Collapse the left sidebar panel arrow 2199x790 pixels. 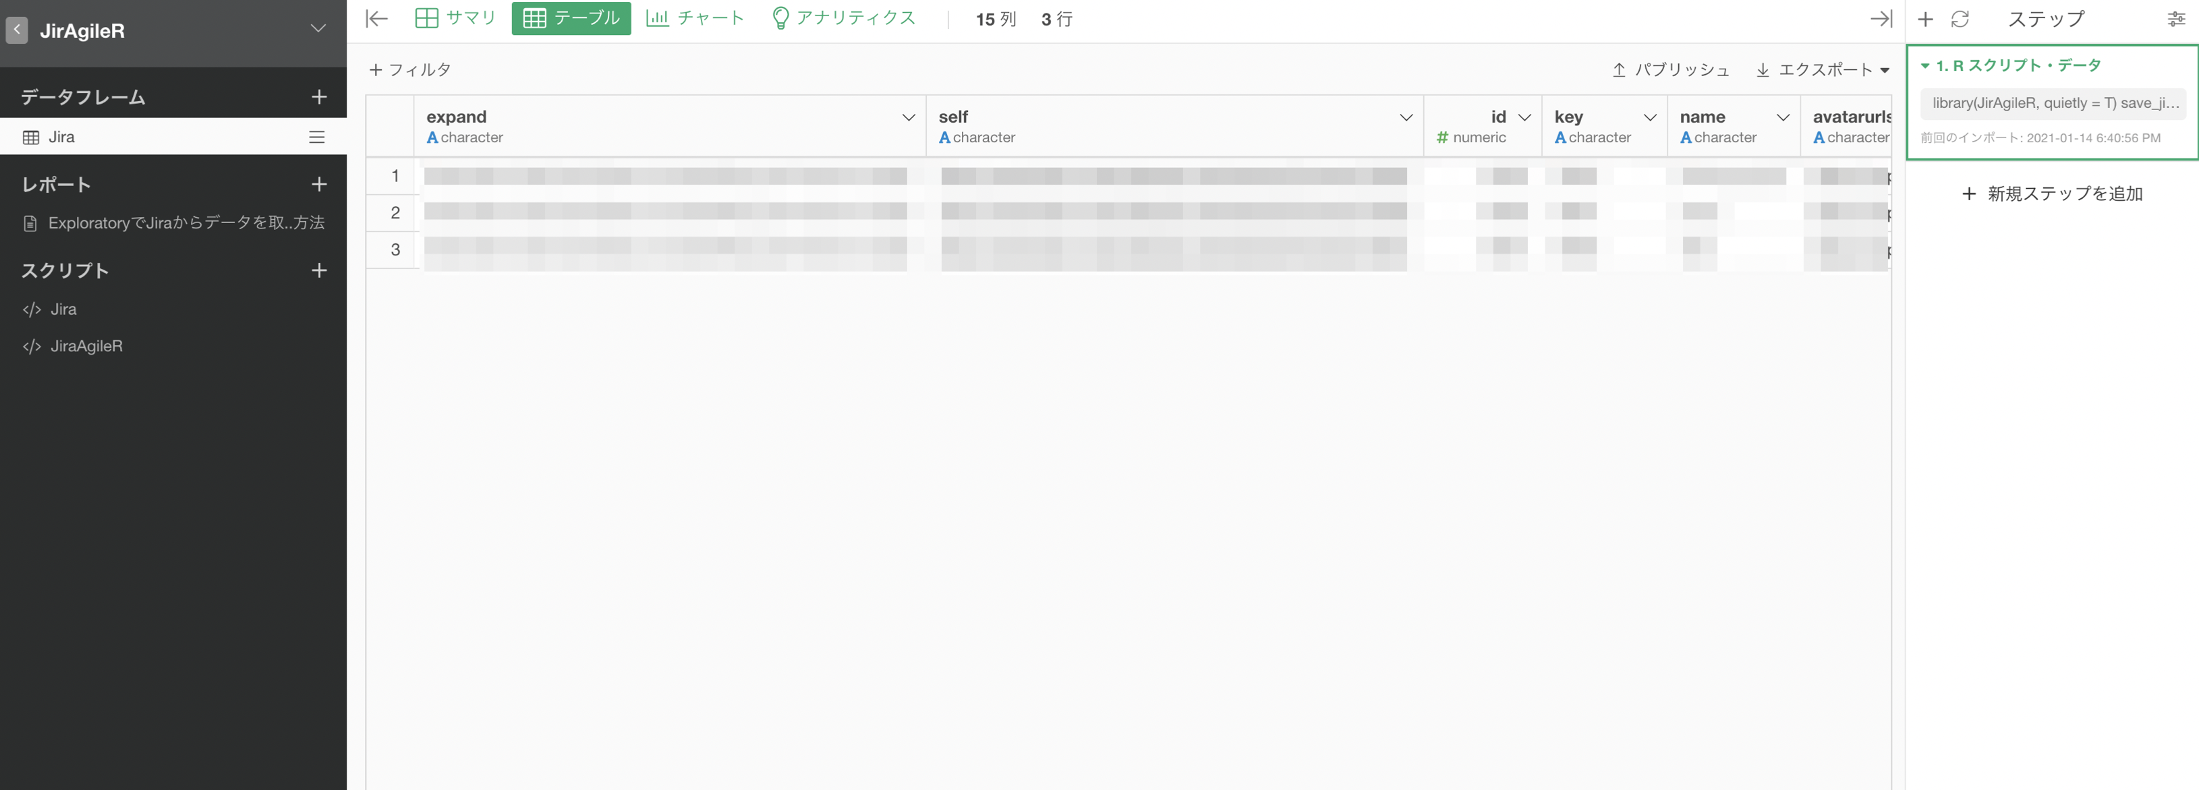pos(376,19)
